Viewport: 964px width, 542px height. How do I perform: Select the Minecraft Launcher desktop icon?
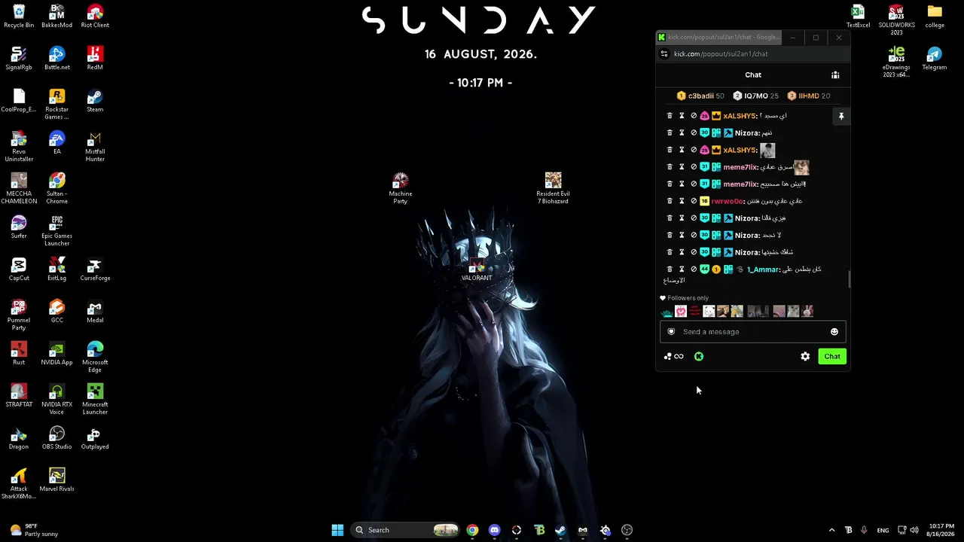coord(95,400)
